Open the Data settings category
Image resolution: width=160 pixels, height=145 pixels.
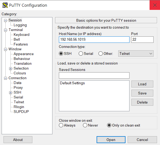click(17, 83)
